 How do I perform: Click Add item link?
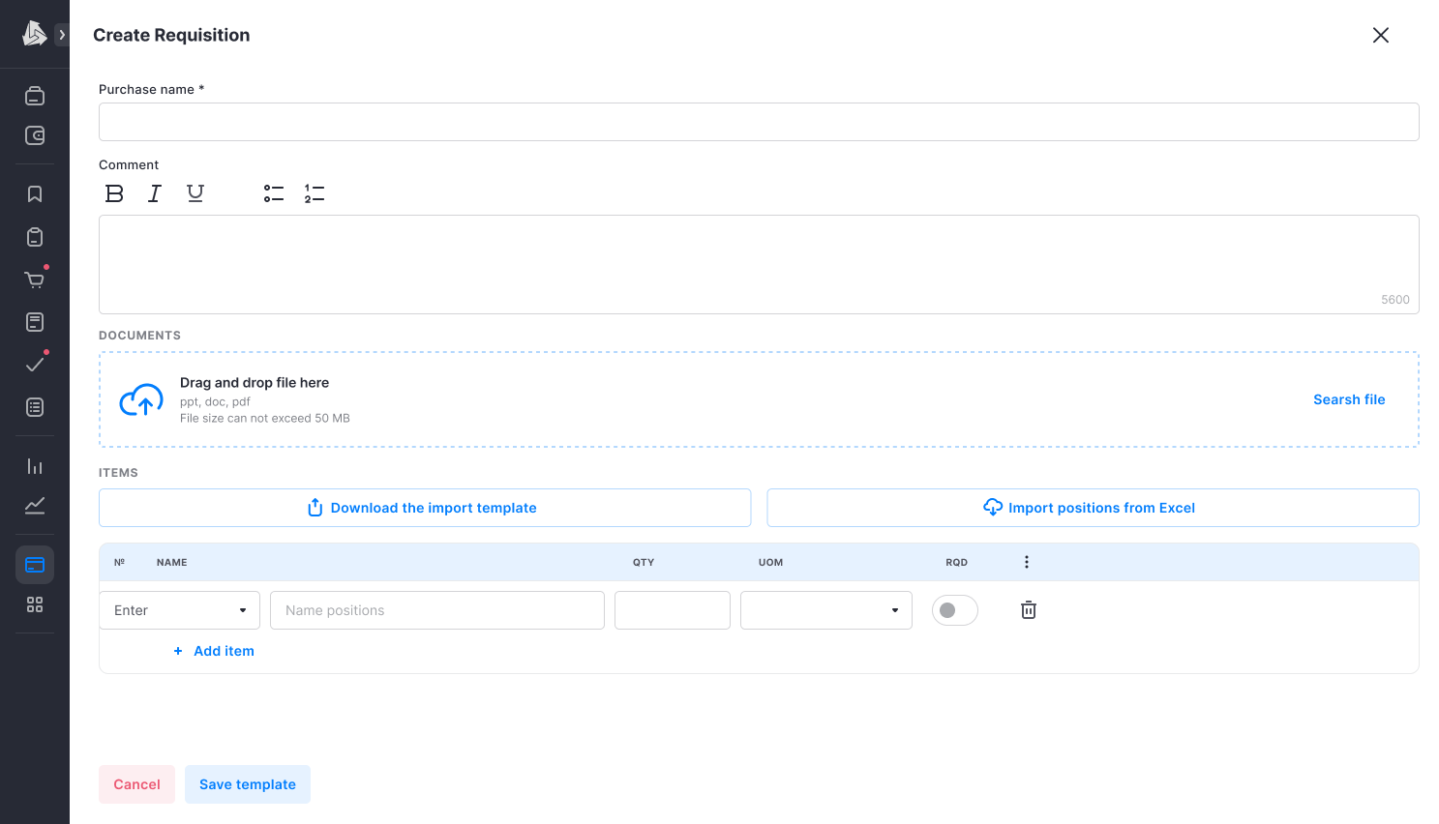point(214,651)
